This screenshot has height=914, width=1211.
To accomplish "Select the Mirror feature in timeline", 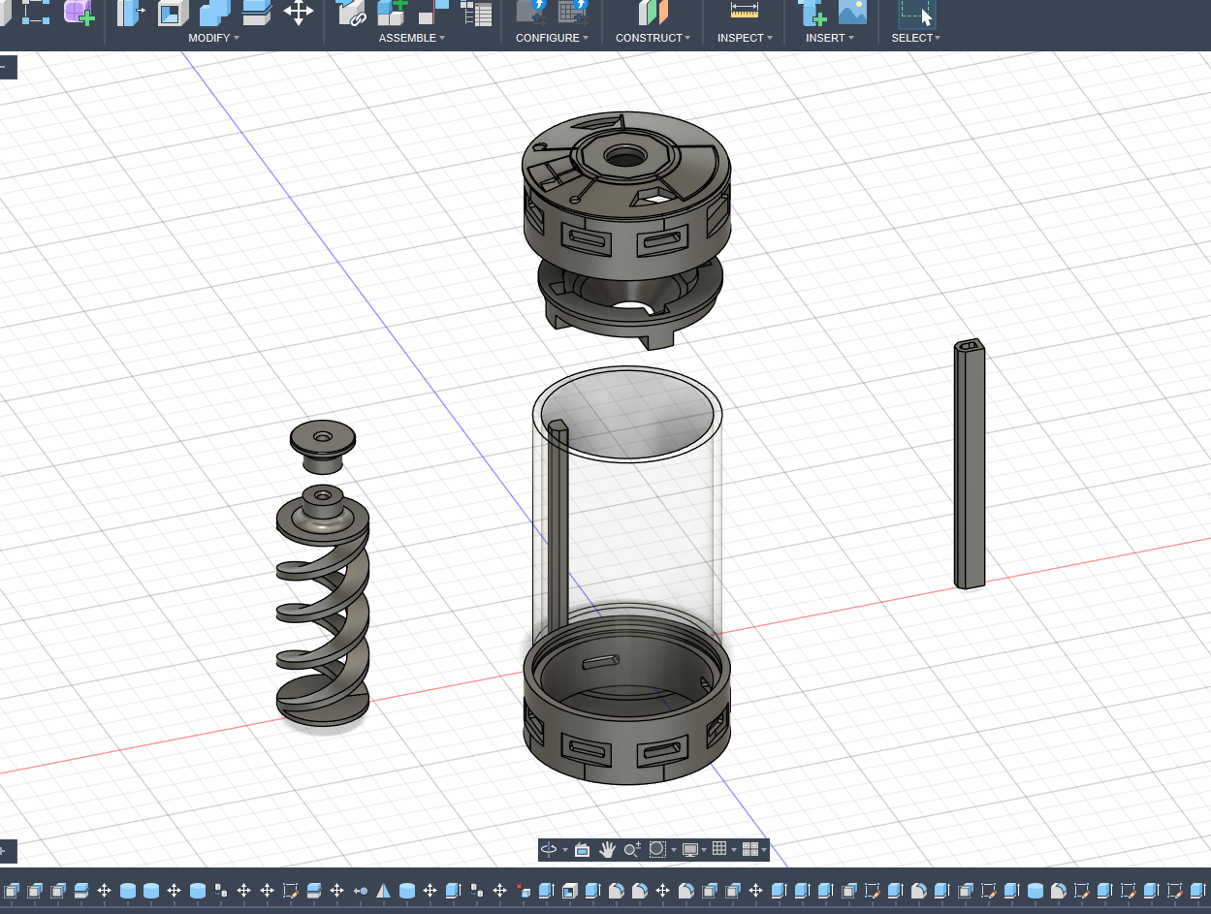I will coord(384,891).
